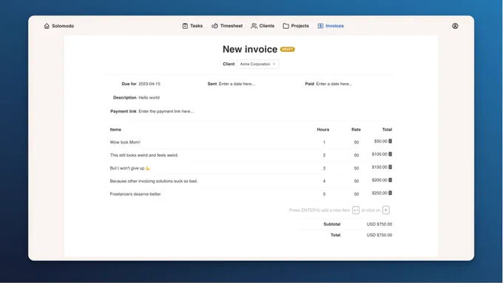Open the Acme Corporation client dropdown
The image size is (503, 283).
[x=258, y=64]
